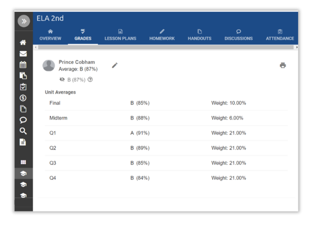Click the help question mark icon
Screen dimensions: 317x225
click(90, 80)
